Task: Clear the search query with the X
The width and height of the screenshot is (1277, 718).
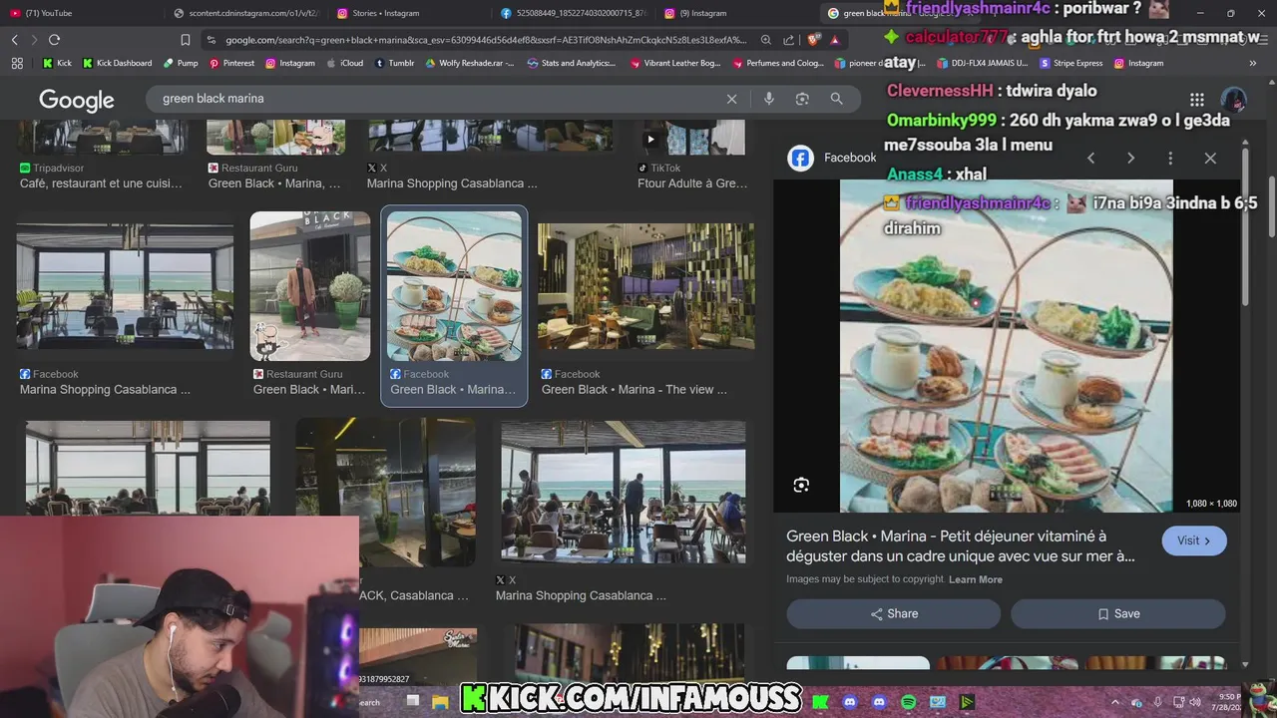Action: (731, 99)
